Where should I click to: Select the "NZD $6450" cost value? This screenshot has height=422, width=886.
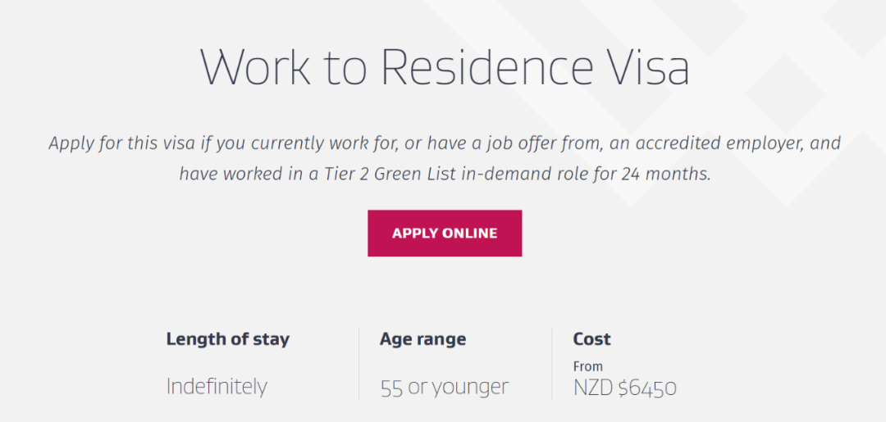click(x=625, y=388)
